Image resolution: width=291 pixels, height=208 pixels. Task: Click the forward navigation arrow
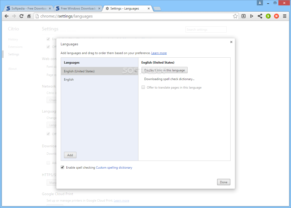click(x=14, y=16)
